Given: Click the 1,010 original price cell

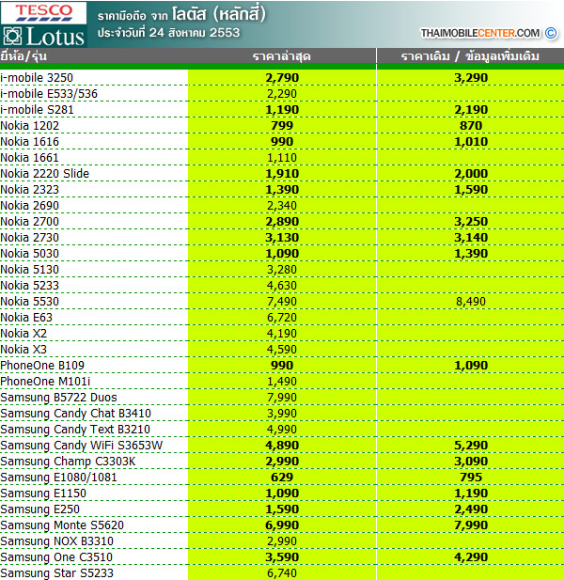Looking at the screenshot, I should tap(471, 142).
